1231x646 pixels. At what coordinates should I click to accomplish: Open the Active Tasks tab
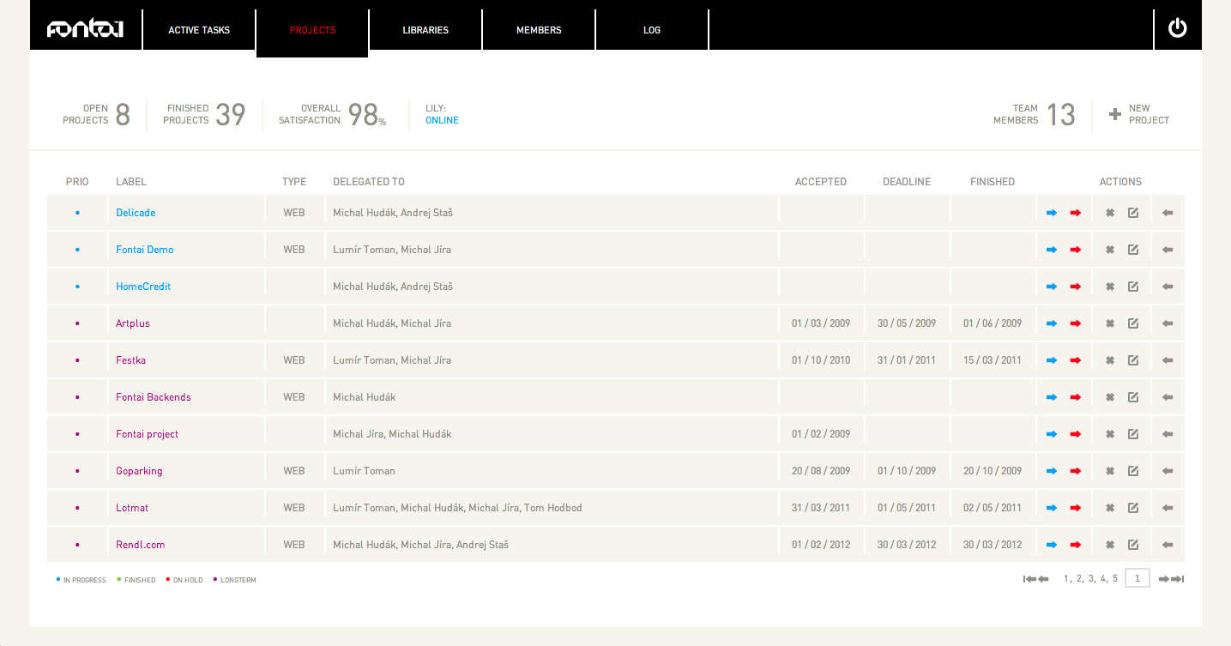[x=199, y=30]
